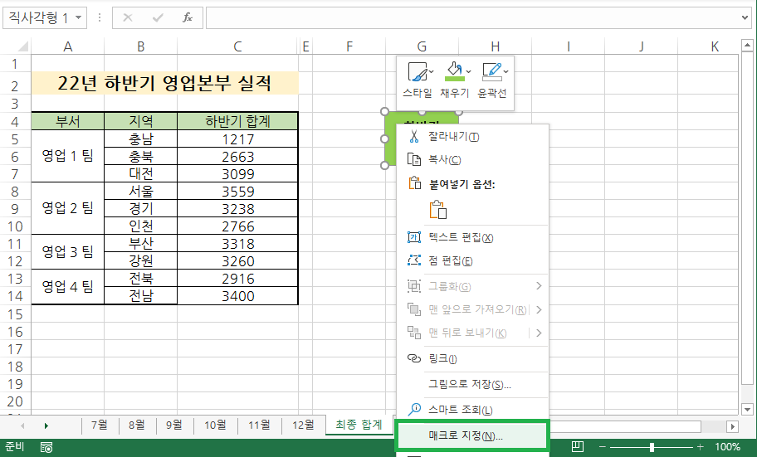Switch to the 10월 sheet tab
The width and height of the screenshot is (757, 457).
(x=215, y=425)
